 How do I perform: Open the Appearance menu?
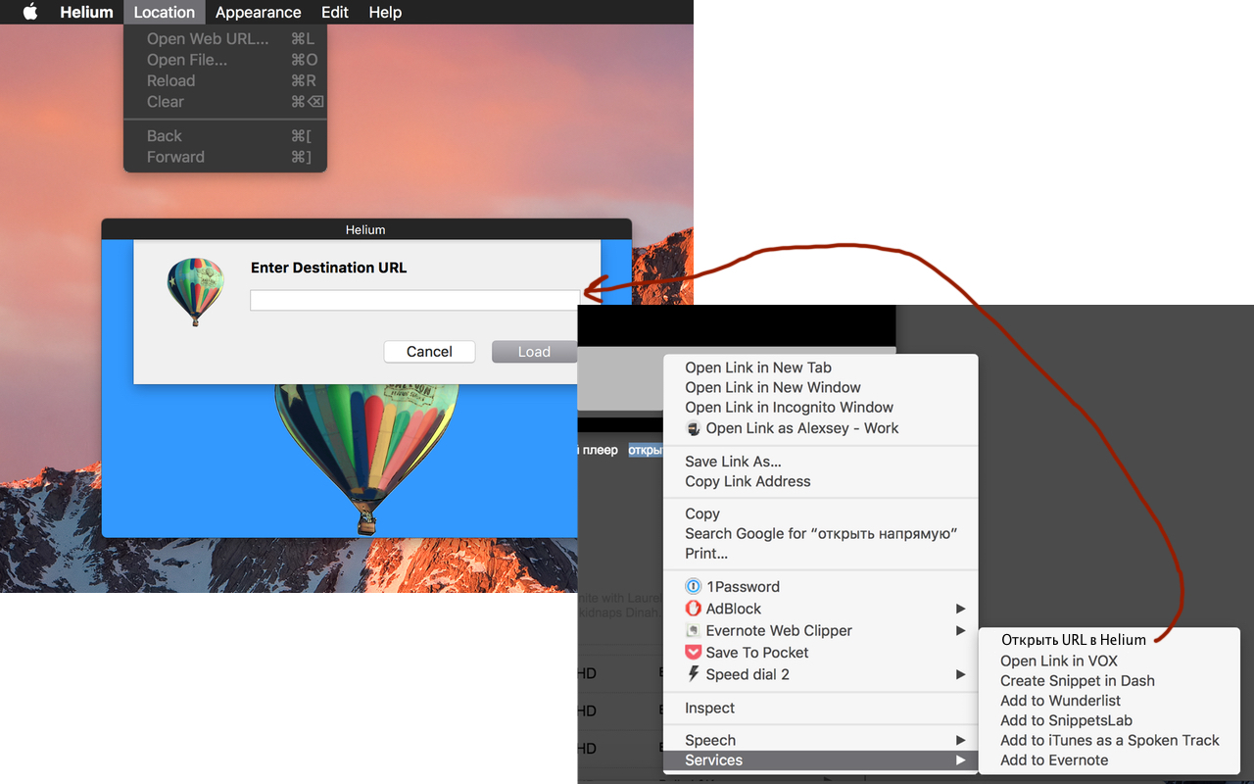tap(258, 12)
